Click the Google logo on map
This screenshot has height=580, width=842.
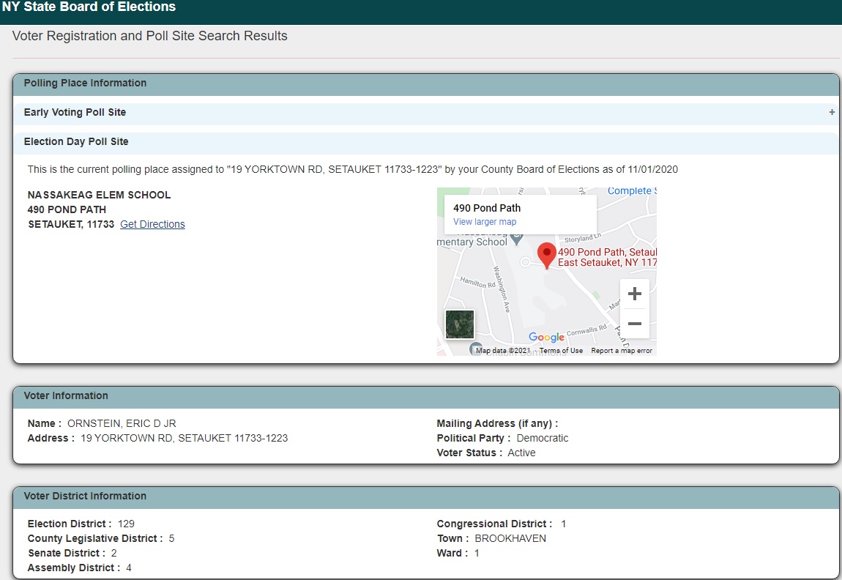coord(547,337)
